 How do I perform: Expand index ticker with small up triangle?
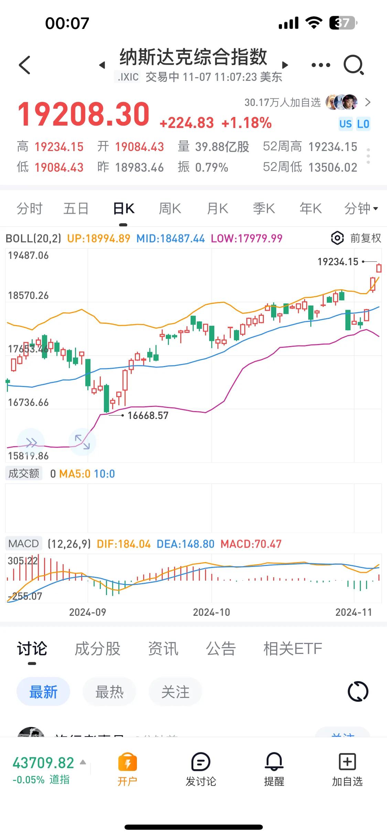83,762
